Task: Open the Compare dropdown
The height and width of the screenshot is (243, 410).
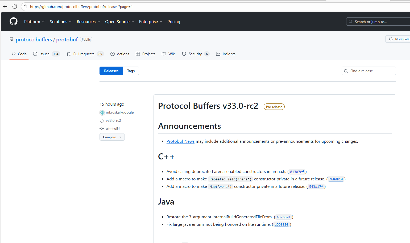Action: (x=112, y=137)
